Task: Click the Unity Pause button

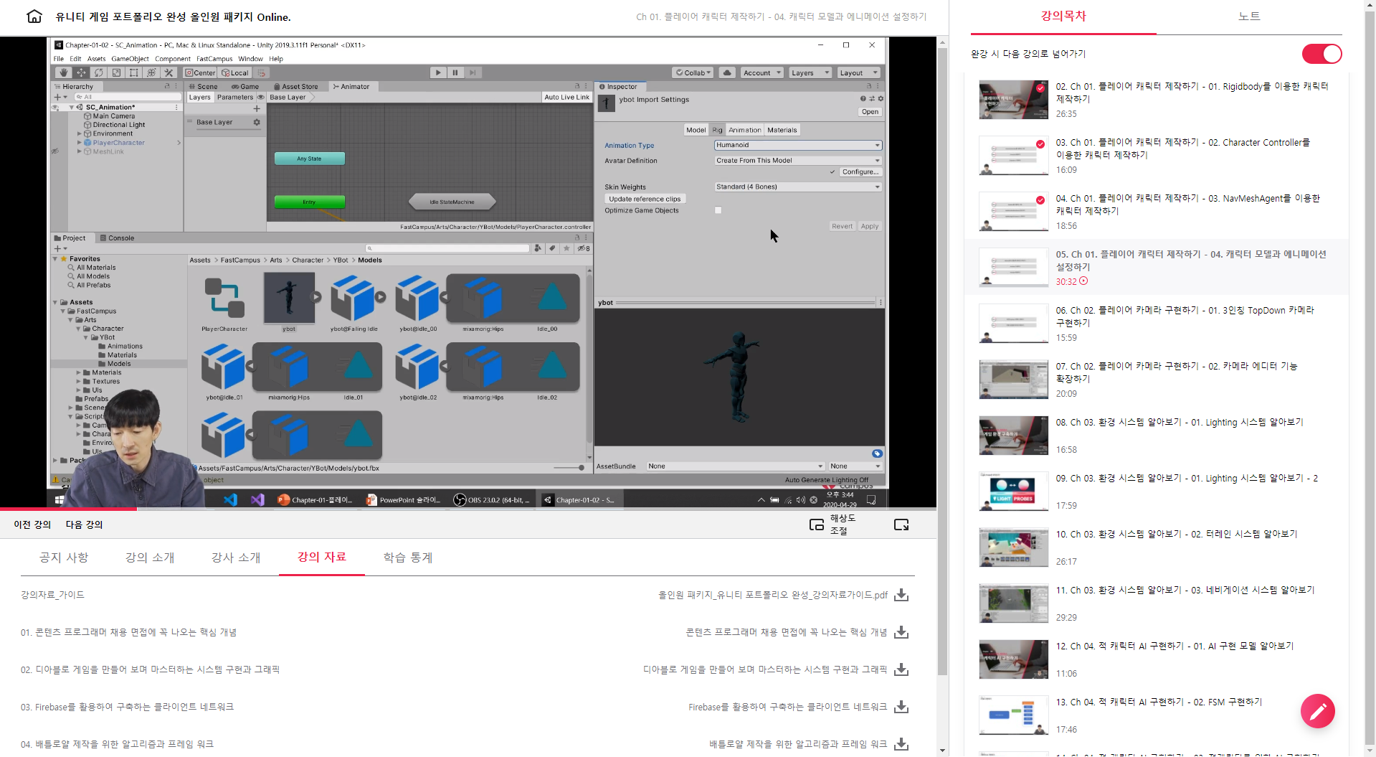Action: [455, 72]
